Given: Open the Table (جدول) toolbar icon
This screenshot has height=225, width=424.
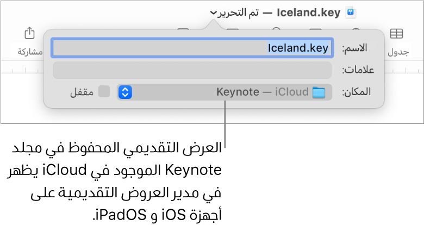Looking at the screenshot, I should 397,34.
